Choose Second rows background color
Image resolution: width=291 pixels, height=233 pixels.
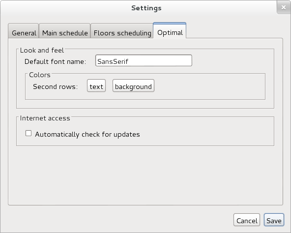[133, 86]
